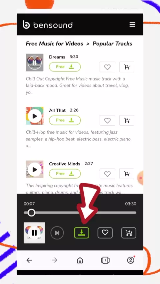This screenshot has height=284, width=160.
Task: Toggle the heart icon for All That
Action: (107, 120)
